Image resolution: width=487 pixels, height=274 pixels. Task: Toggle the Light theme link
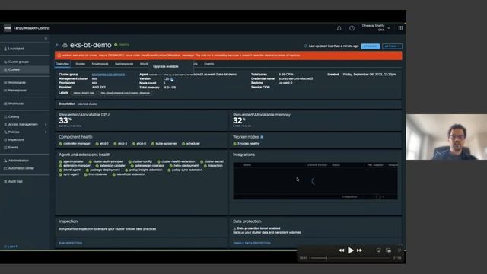[x=11, y=247]
